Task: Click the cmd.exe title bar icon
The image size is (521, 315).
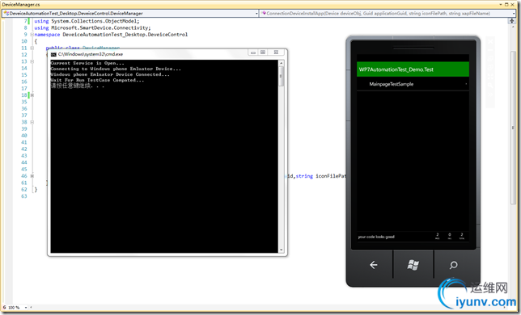Action: [53, 54]
